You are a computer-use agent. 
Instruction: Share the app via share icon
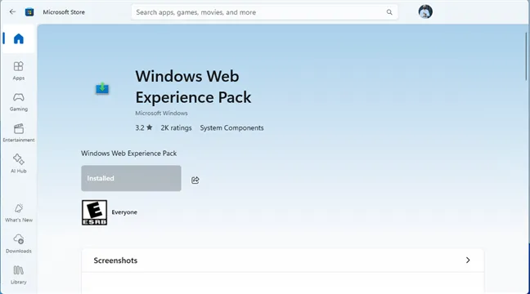pos(195,180)
